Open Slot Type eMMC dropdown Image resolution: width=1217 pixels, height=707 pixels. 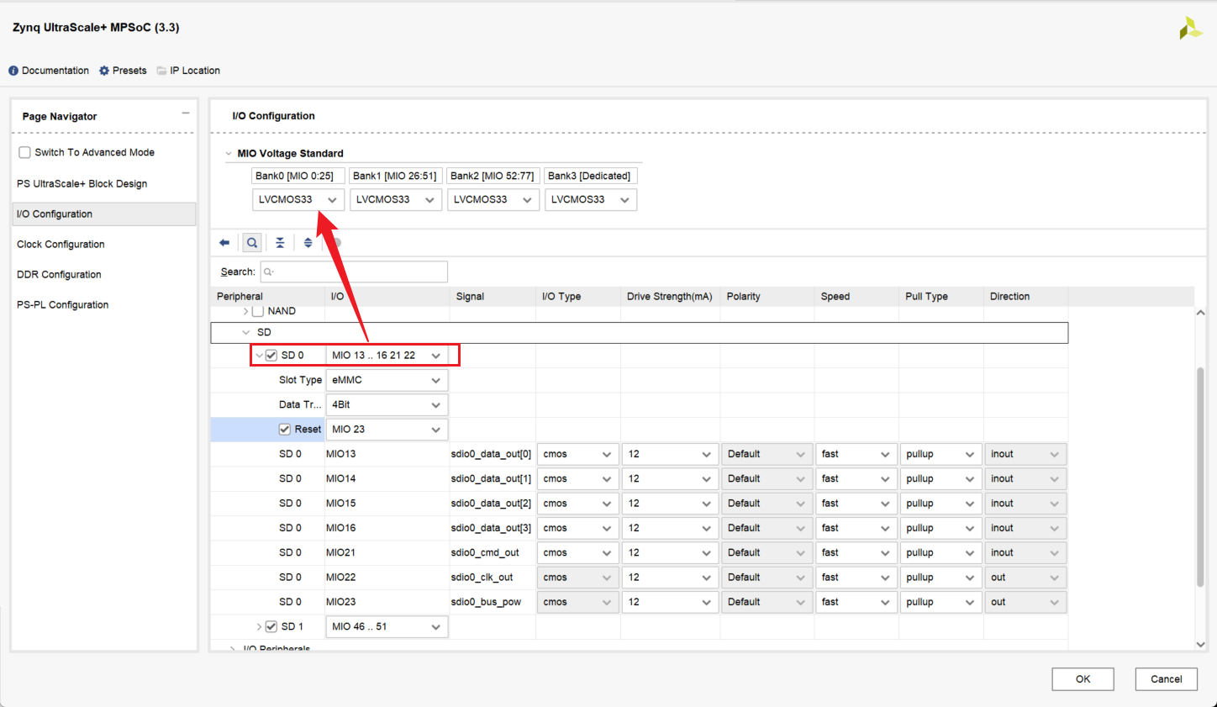coord(387,380)
